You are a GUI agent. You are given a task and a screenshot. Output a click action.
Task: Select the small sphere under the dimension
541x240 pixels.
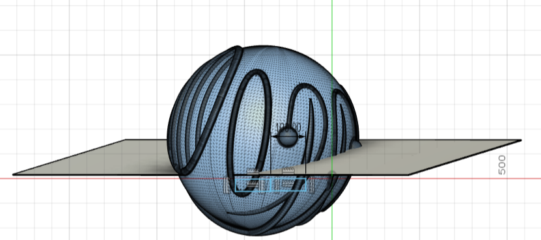(x=288, y=137)
